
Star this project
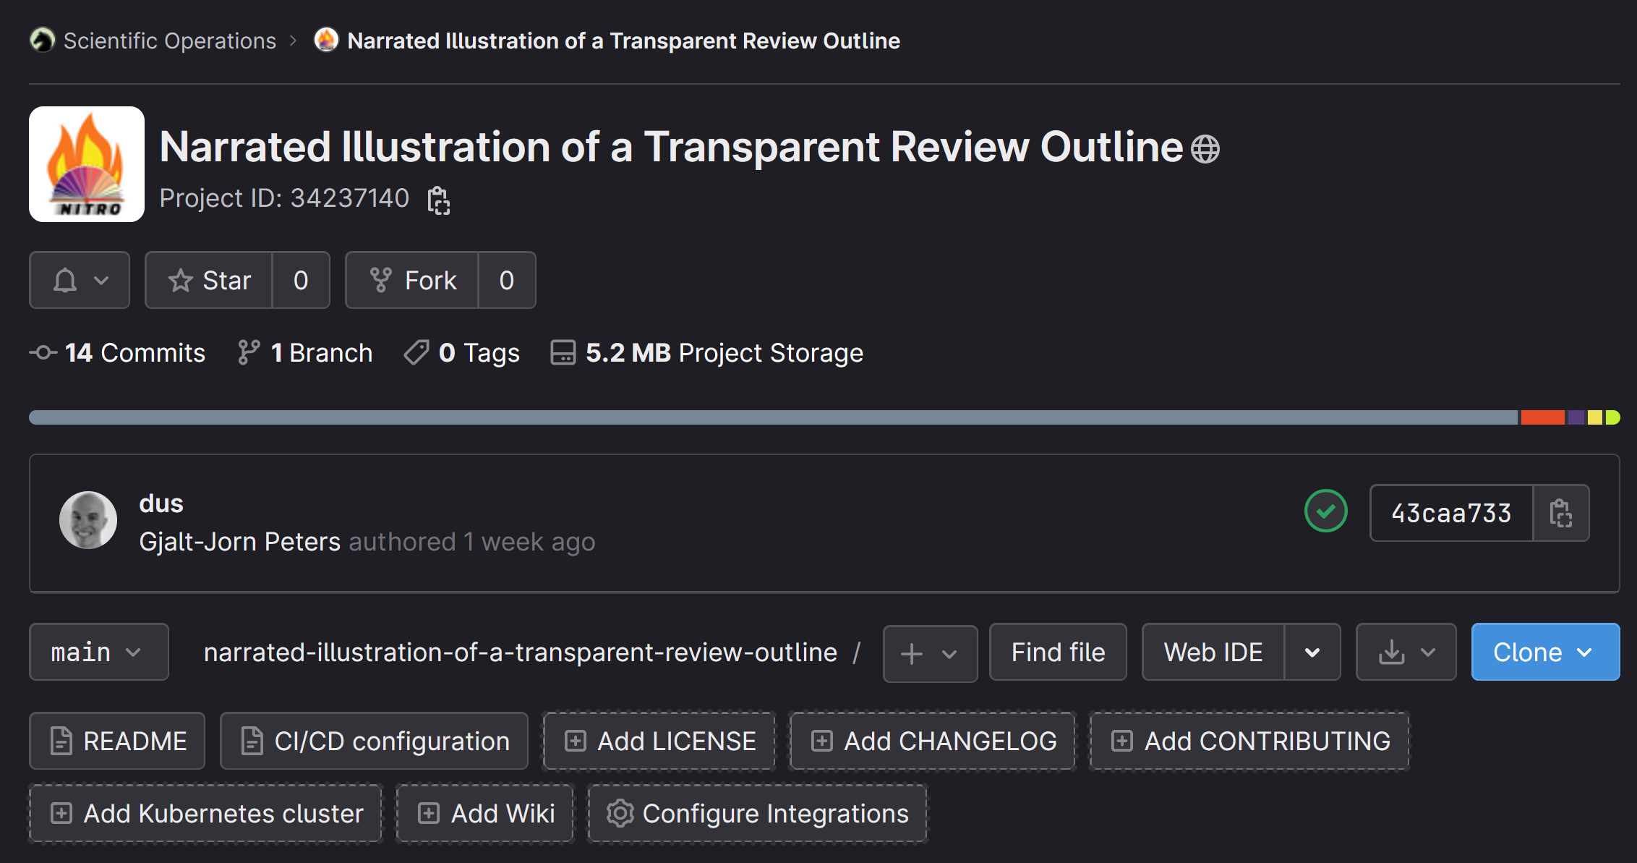click(209, 280)
